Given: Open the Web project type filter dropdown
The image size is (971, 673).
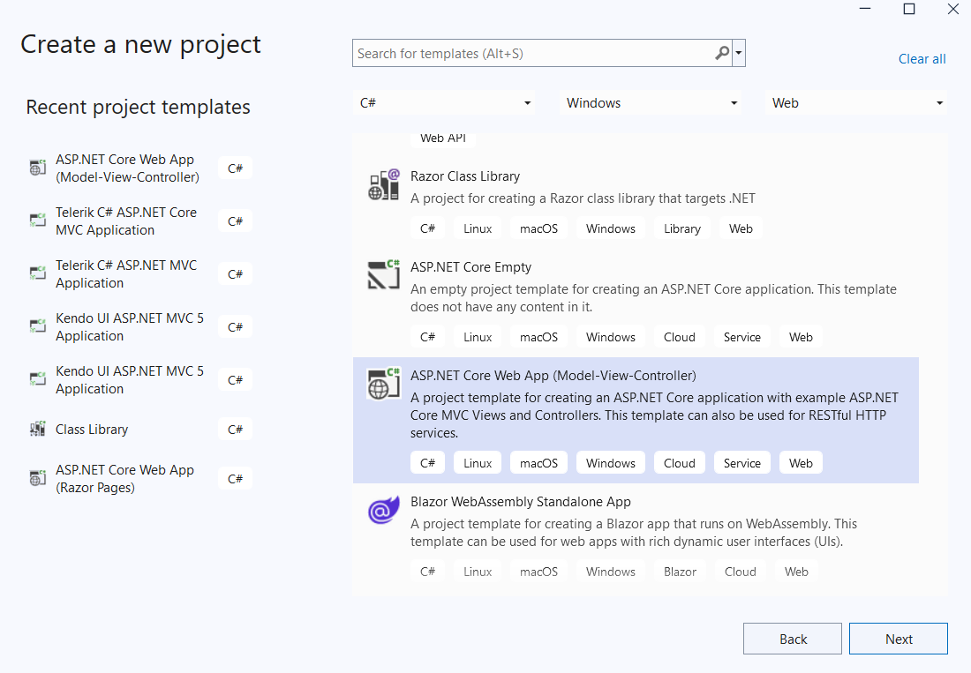Looking at the screenshot, I should 856,102.
